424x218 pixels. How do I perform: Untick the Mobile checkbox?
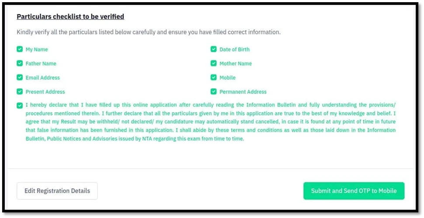tap(214, 77)
